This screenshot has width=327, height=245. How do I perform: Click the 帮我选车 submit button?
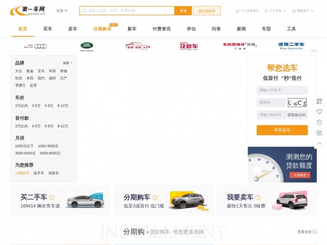click(x=282, y=130)
